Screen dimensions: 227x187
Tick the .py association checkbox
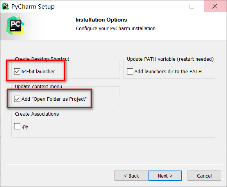(x=17, y=126)
